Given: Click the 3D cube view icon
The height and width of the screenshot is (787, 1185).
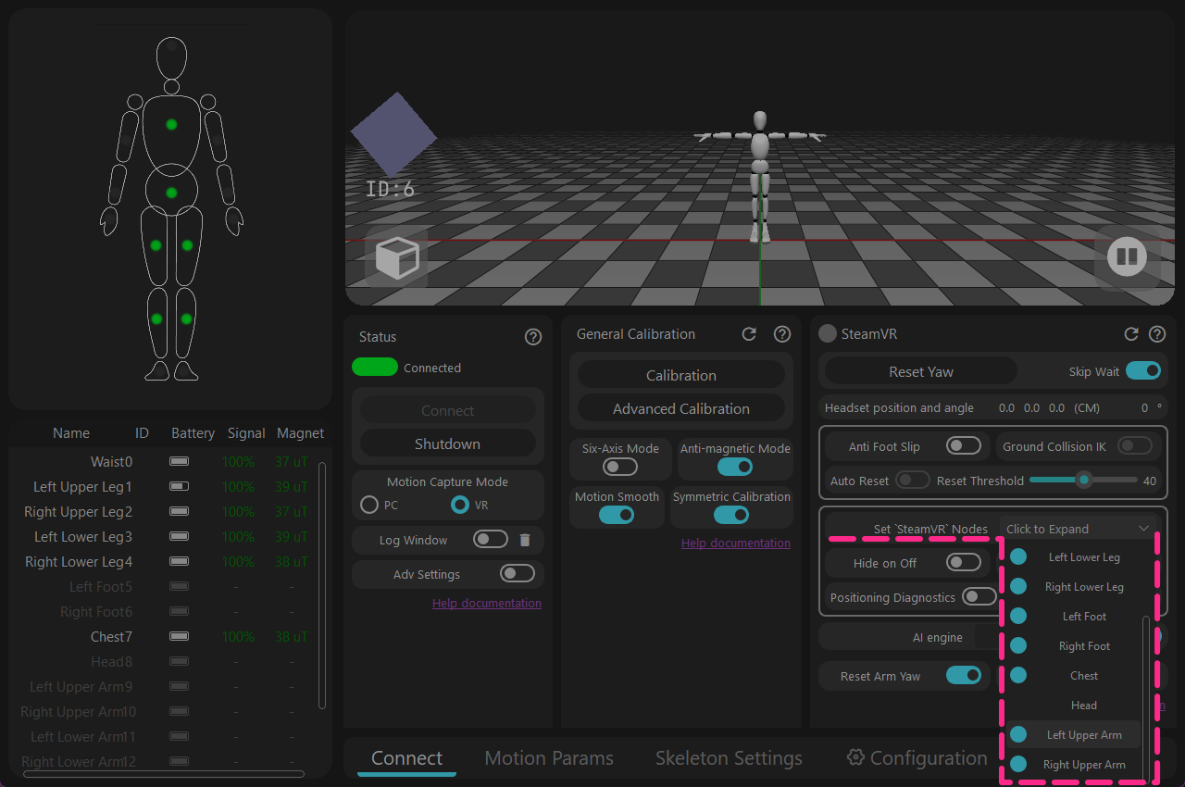Looking at the screenshot, I should coord(396,257).
